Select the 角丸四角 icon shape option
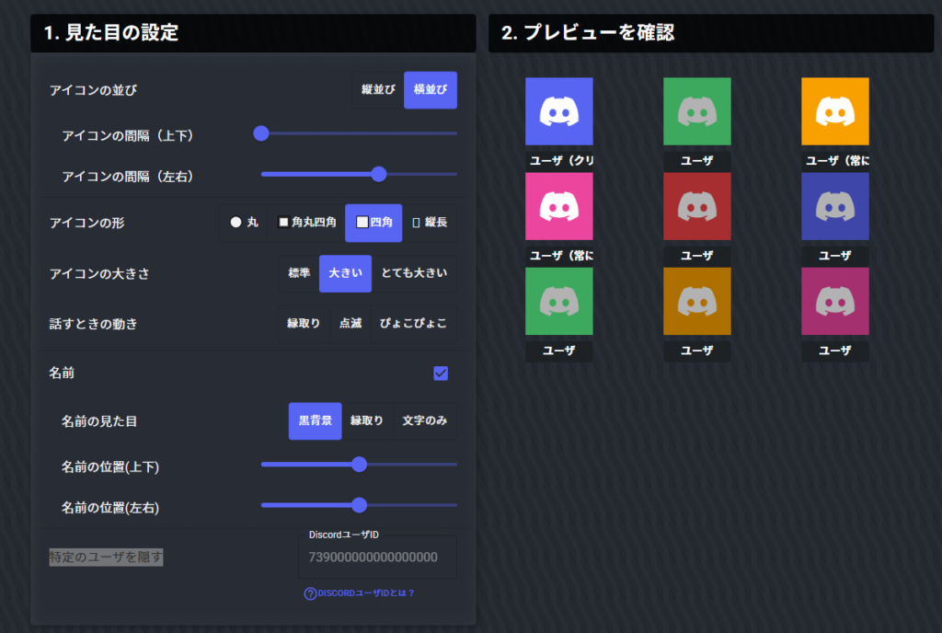The image size is (942, 633). (306, 223)
